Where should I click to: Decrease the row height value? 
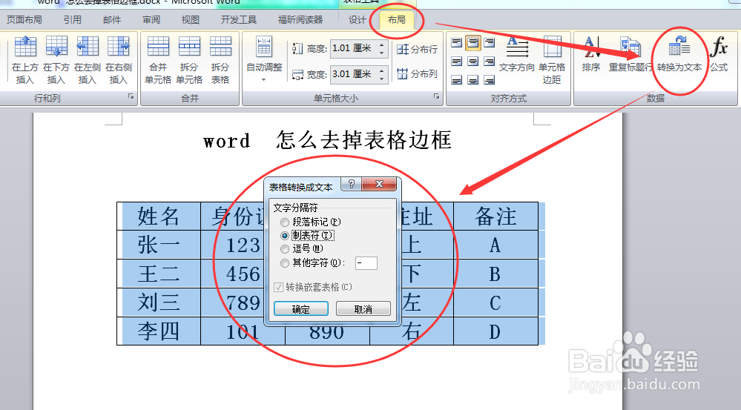tap(382, 53)
